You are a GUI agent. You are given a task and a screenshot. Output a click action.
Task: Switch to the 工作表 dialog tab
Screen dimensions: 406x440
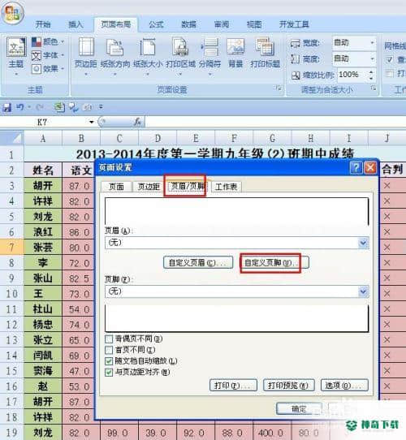(226, 187)
